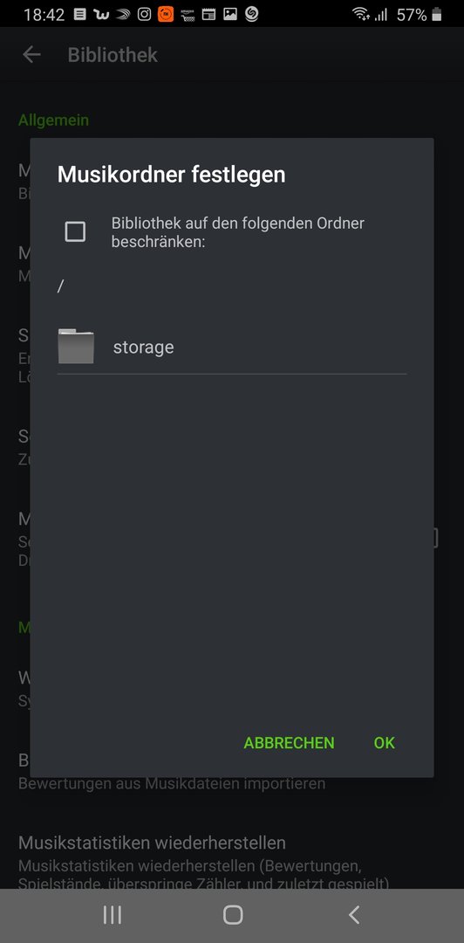Tap the 'Bibliothek auf den folgenden Ordner beschränken' label
This screenshot has width=464, height=943.
[238, 232]
